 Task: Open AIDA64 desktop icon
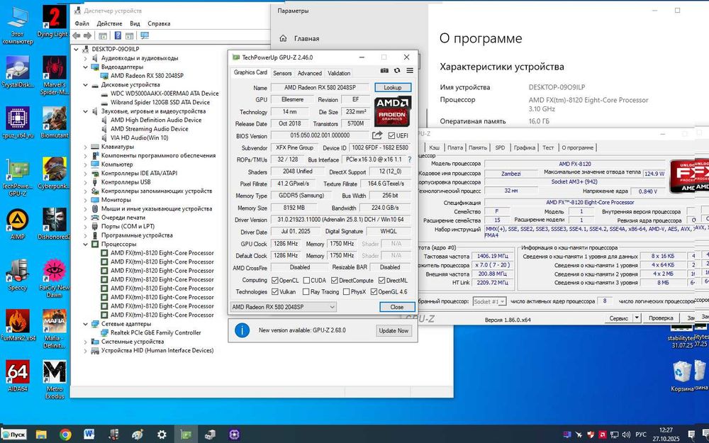coord(18,376)
